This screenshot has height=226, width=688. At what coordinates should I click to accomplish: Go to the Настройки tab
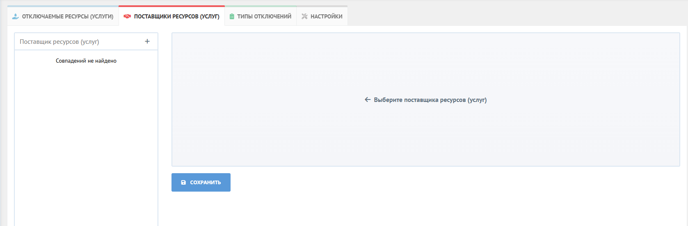[x=326, y=16]
